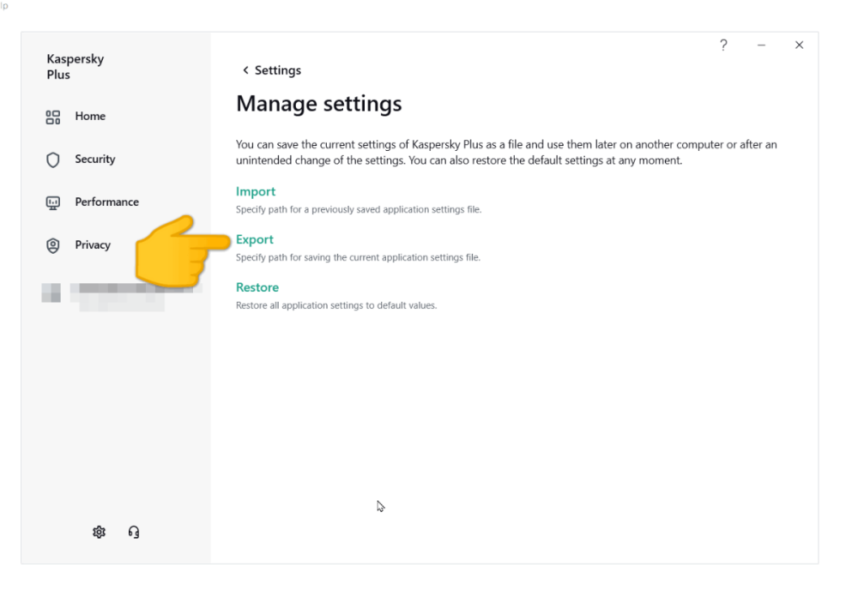
Task: Return to Settings via breadcrumb text
Action: pyautogui.click(x=278, y=70)
